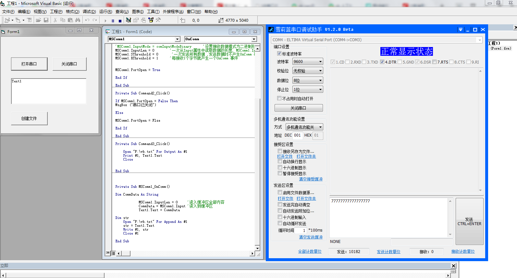Viewport: 517px width, 278px height.
Task: Open the 校验位 无校验 dropdown
Action: click(x=308, y=71)
